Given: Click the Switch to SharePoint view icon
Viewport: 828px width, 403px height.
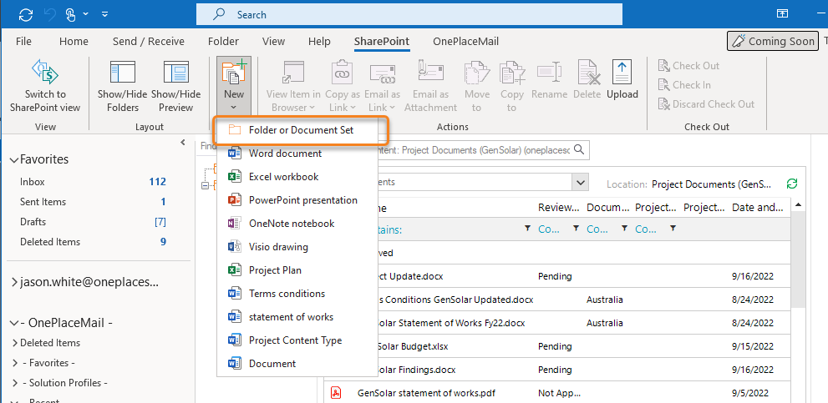Looking at the screenshot, I should click(45, 73).
